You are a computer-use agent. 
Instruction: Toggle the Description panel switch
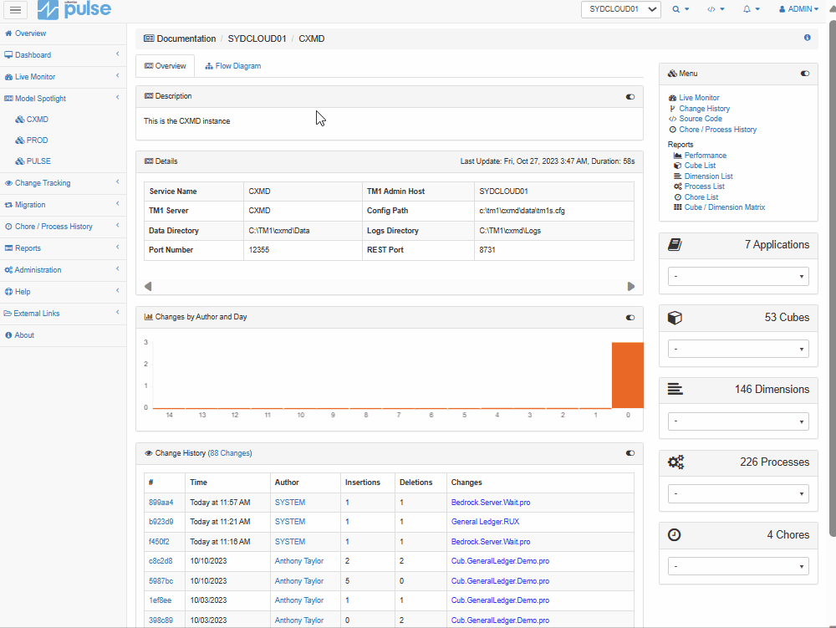click(x=630, y=97)
